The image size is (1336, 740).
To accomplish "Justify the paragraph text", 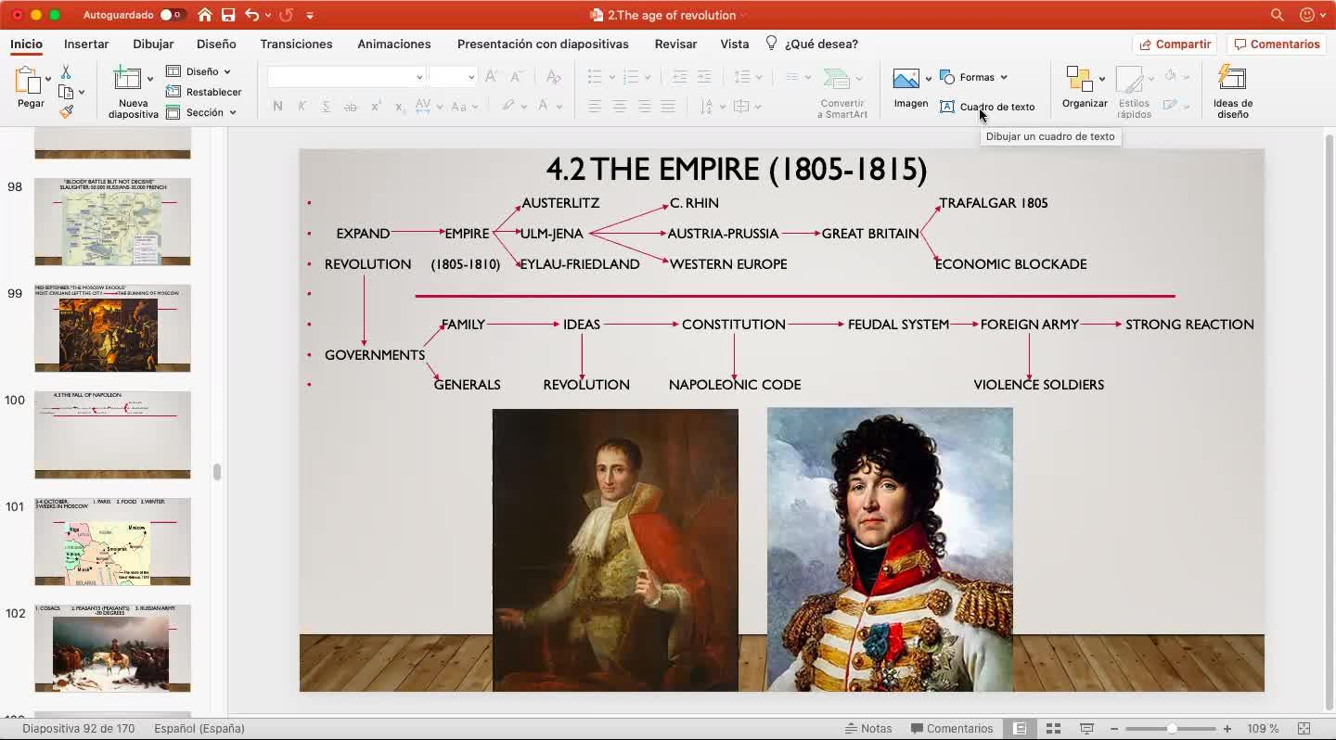I will [668, 107].
